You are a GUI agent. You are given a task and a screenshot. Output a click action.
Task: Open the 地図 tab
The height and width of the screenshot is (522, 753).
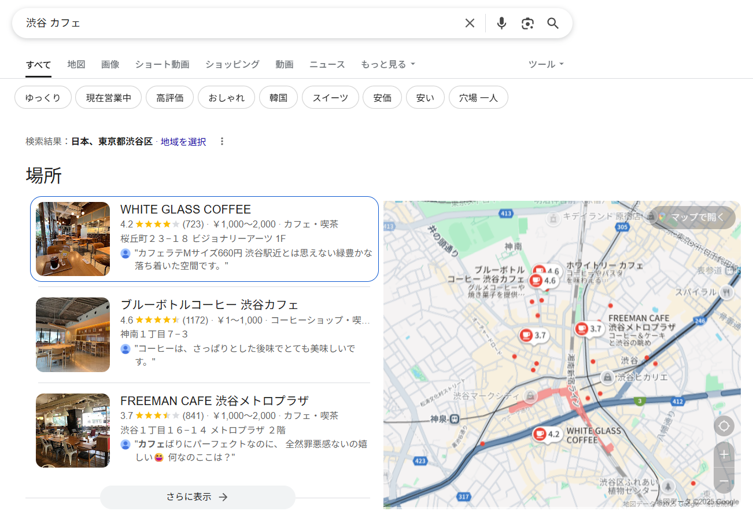76,64
